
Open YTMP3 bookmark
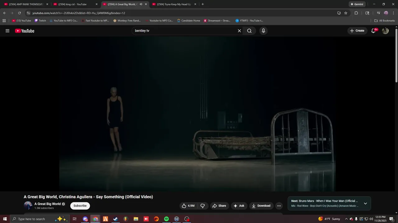click(249, 21)
